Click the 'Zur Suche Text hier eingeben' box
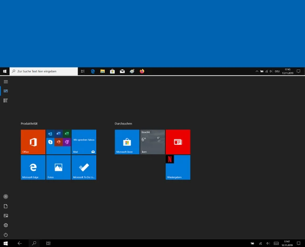Viewport: 305px width, 247px height. (44, 71)
